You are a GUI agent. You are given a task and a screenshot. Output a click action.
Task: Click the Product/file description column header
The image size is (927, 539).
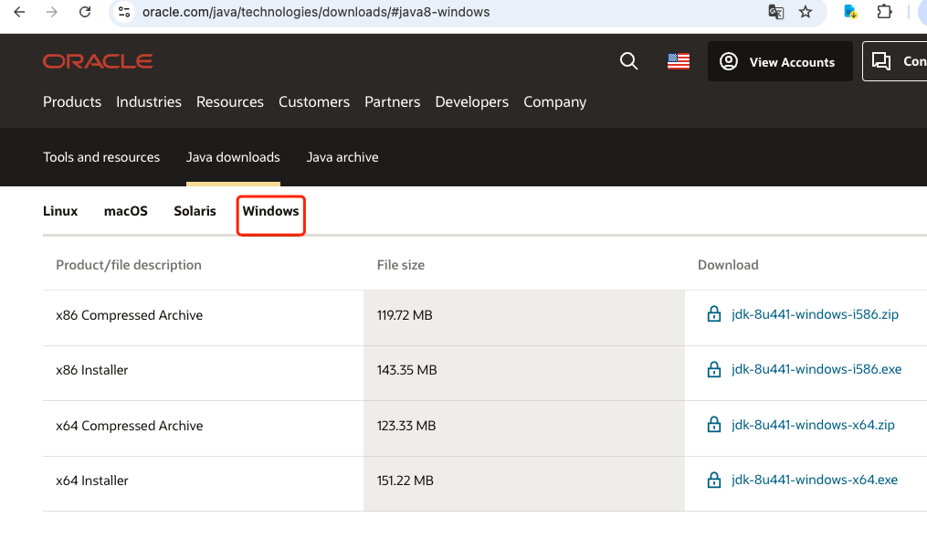[129, 265]
